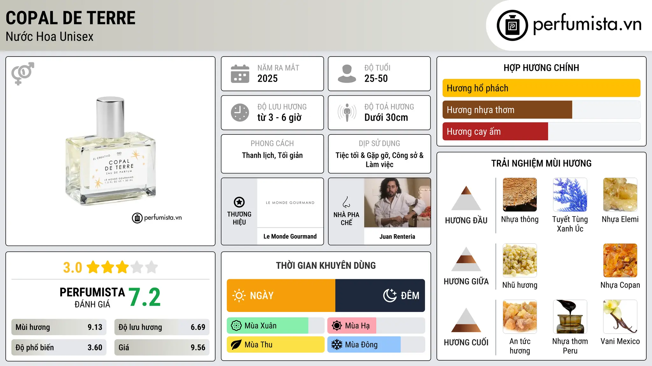Click the unisex gender symbol icon
Viewport: 652px width, 366px height.
coord(23,73)
